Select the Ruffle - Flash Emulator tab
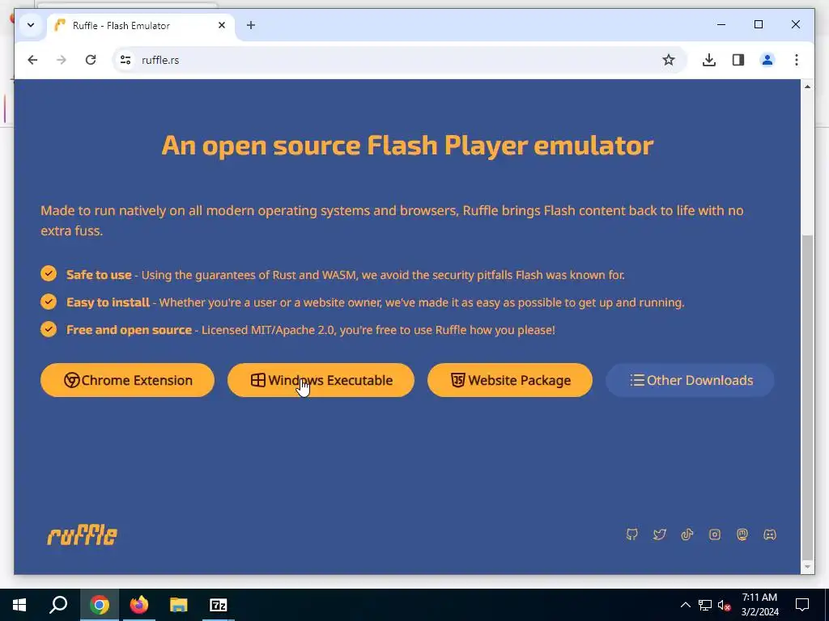Viewport: 829px width, 621px height. tap(140, 25)
